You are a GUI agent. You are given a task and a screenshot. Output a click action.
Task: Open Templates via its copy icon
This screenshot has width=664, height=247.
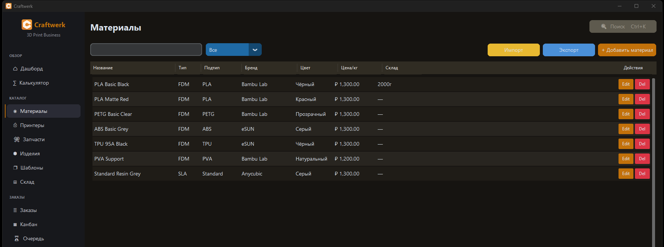coord(15,168)
